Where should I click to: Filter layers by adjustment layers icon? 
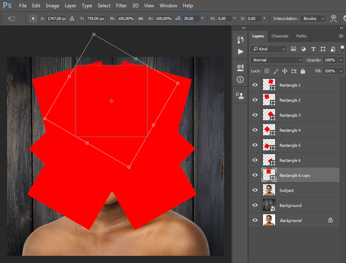[x=303, y=49]
